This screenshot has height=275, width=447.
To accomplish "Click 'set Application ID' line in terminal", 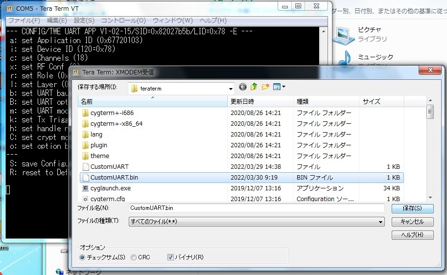I will (x=76, y=40).
